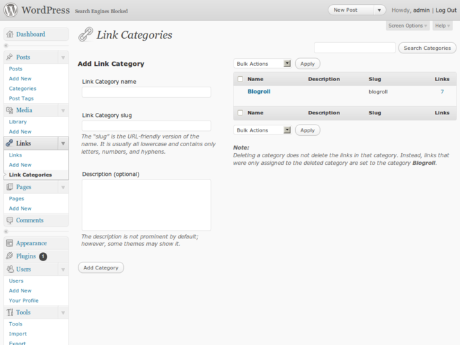Open the top Bulk Actions dropdown
This screenshot has width=460, height=345.
[x=263, y=64]
